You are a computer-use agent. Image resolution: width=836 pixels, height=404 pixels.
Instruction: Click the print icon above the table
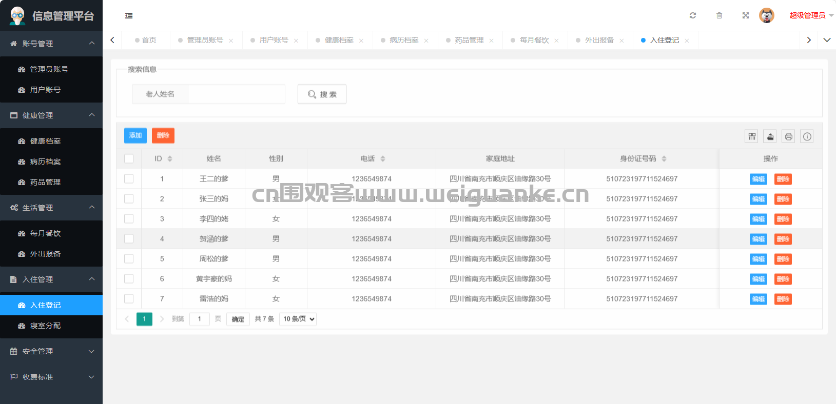pos(789,136)
